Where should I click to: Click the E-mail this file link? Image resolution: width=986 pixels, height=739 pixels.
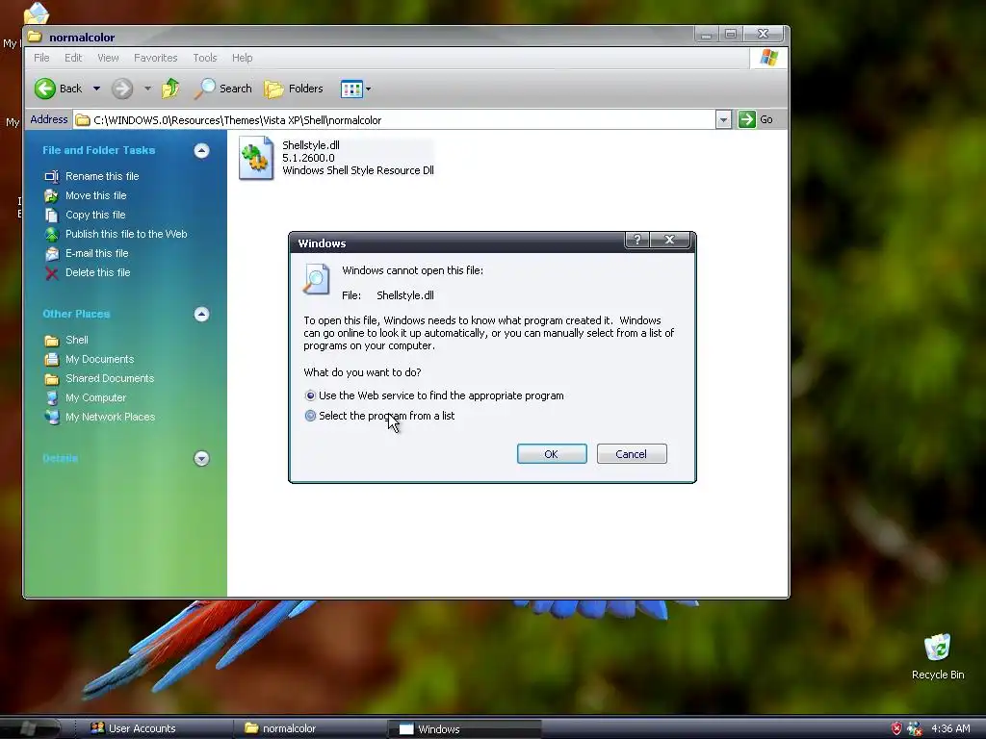pos(97,254)
